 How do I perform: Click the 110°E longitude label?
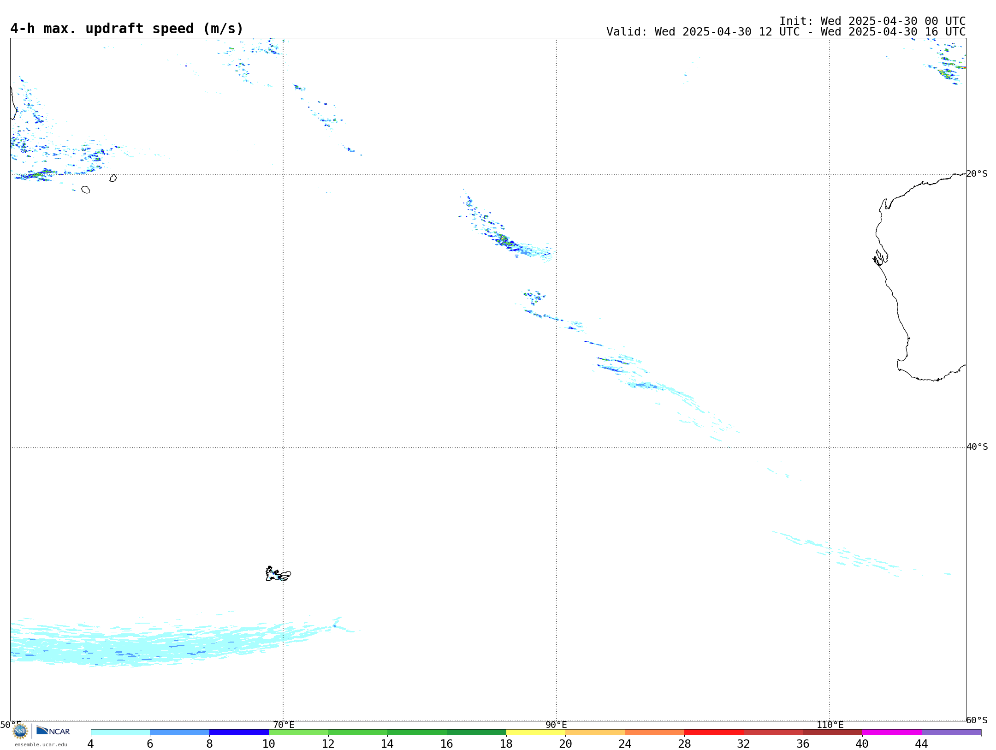click(x=830, y=725)
